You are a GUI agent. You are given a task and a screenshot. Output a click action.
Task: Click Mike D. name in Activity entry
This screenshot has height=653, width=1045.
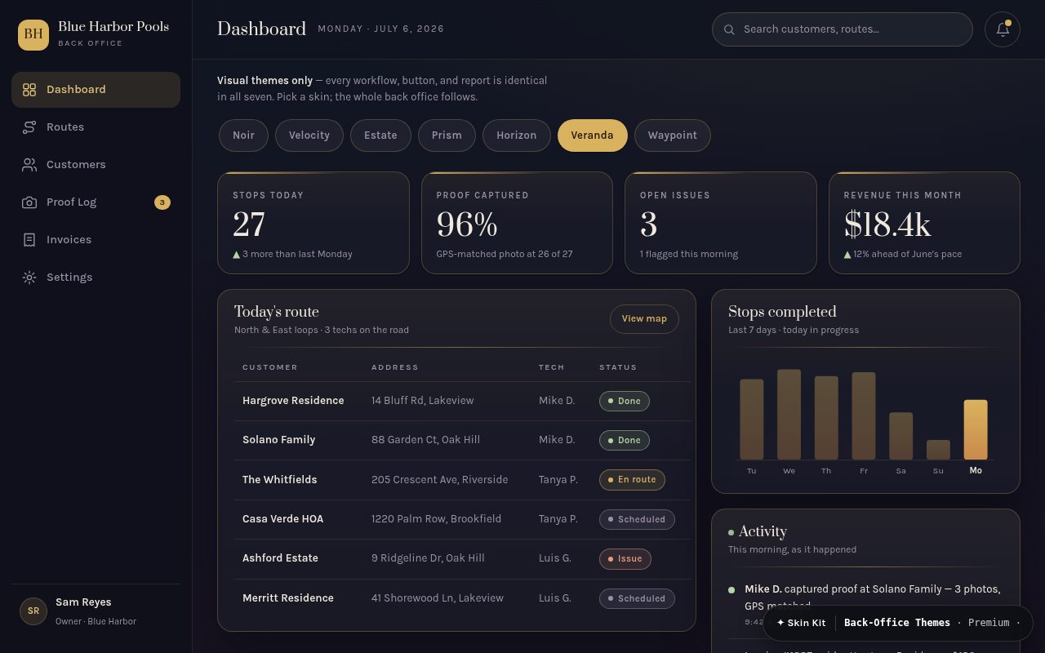point(763,589)
